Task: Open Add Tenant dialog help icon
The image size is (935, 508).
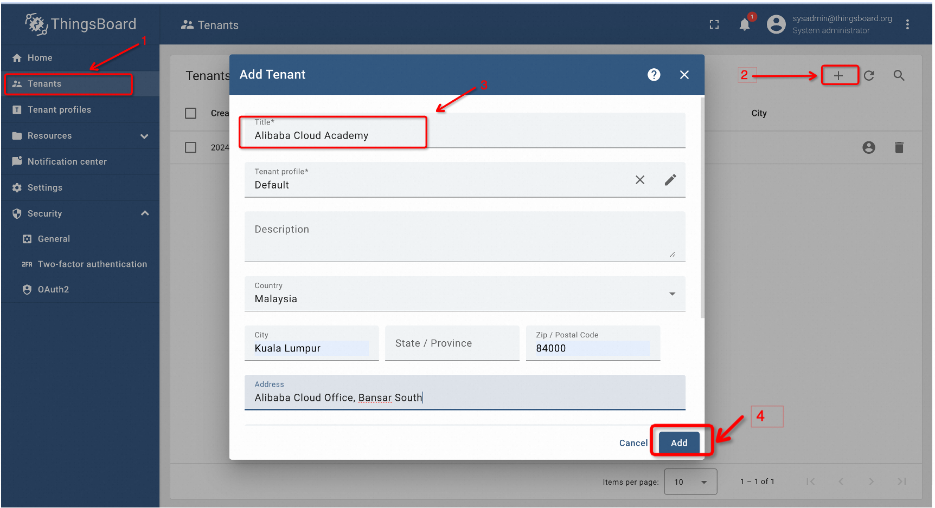Action: pyautogui.click(x=654, y=75)
